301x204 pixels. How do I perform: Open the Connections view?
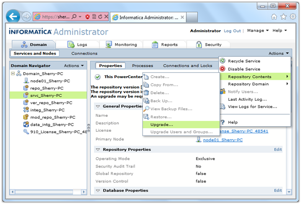[x=84, y=53]
